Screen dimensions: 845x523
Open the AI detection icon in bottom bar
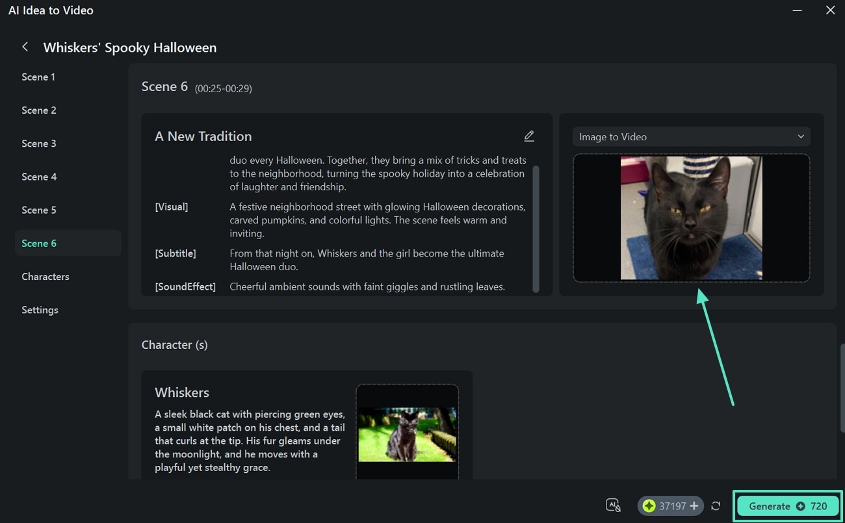click(x=613, y=505)
